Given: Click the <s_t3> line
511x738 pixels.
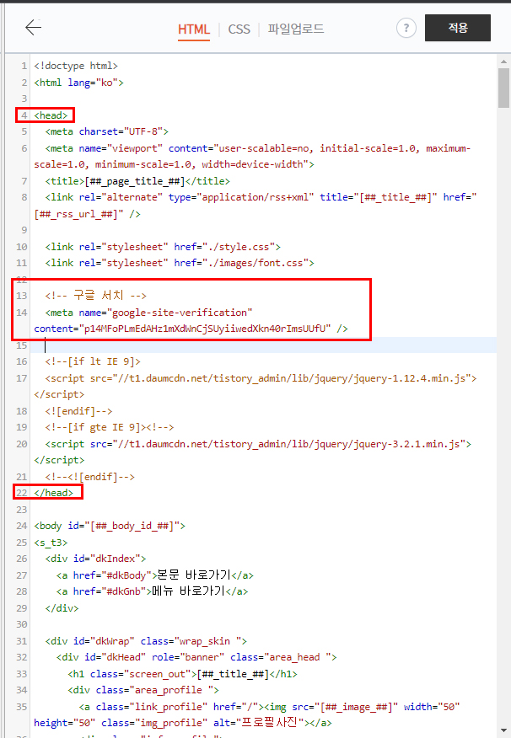Looking at the screenshot, I should coord(51,543).
